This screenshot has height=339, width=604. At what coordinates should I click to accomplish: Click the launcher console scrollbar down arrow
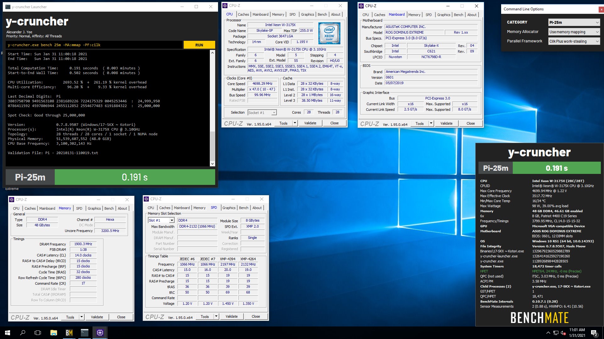click(x=212, y=164)
